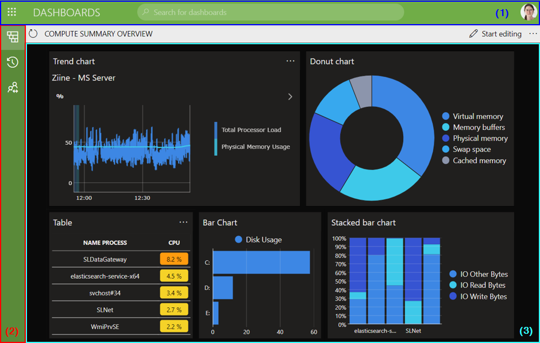540x343 pixels.
Task: Open the sharing/users view in the sidebar
Action: click(x=13, y=87)
